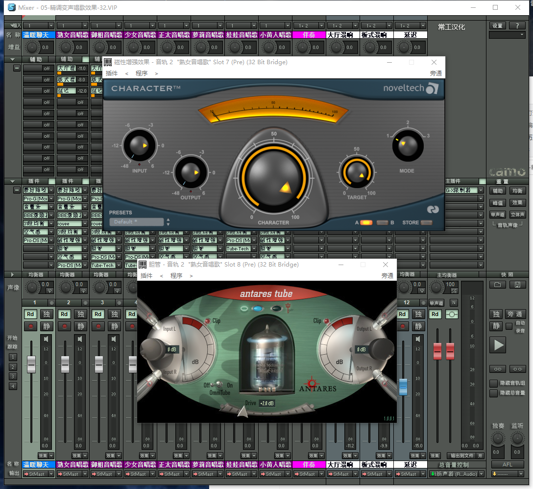533x489 pixels.
Task: Open master output device dropdown arrow
Action: [481, 474]
